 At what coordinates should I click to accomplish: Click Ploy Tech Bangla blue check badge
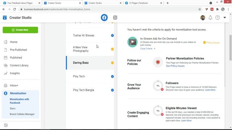coord(112,90)
